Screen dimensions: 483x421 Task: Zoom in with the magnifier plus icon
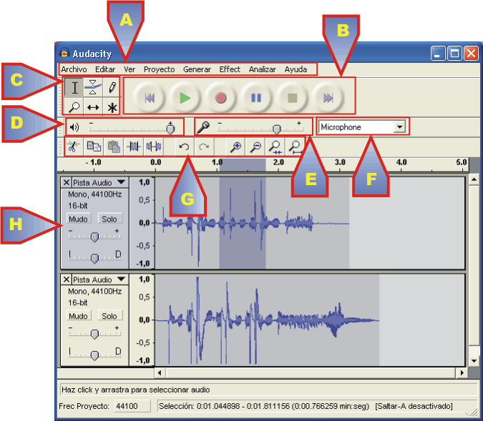pos(234,147)
